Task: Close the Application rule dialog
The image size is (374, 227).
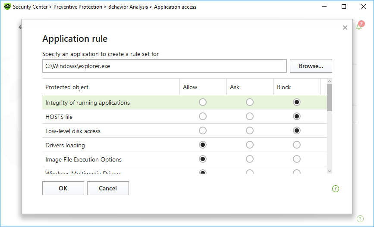Action: click(x=345, y=28)
